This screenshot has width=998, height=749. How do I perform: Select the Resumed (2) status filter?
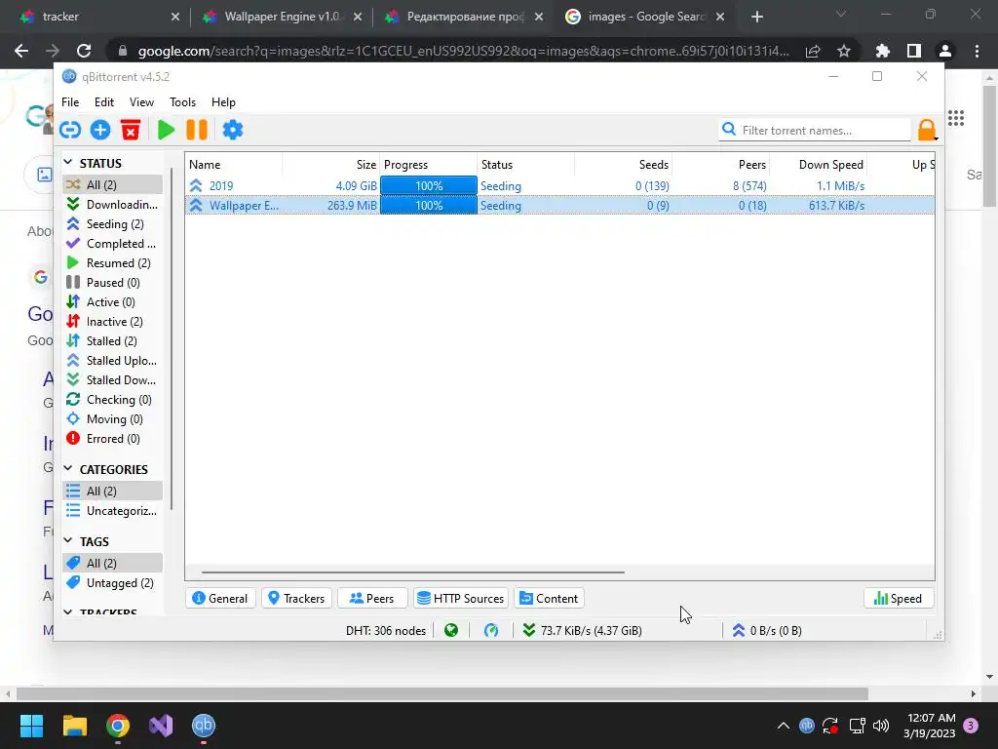point(112,263)
